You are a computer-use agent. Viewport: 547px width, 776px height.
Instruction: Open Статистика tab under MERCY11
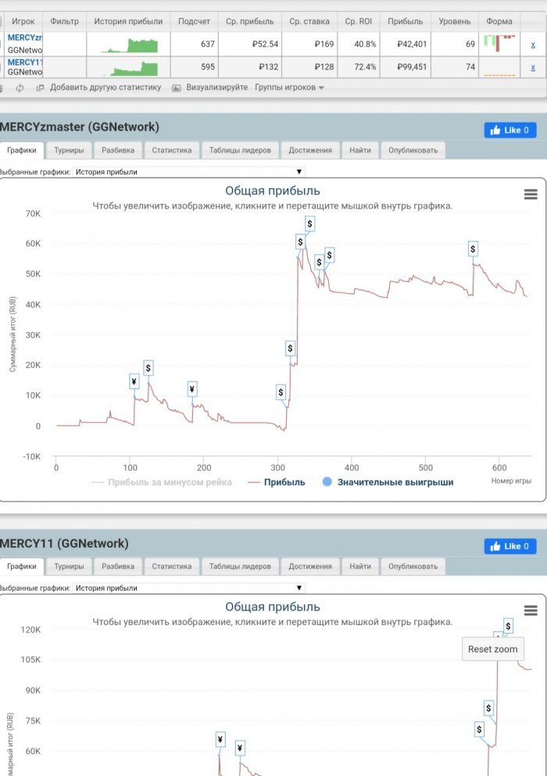tap(172, 567)
